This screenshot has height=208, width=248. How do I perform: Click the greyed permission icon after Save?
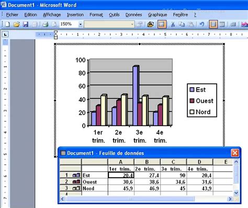[35, 24]
